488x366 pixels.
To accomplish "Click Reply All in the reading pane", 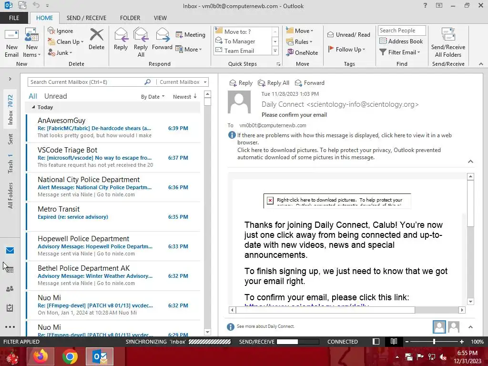I will click(274, 83).
